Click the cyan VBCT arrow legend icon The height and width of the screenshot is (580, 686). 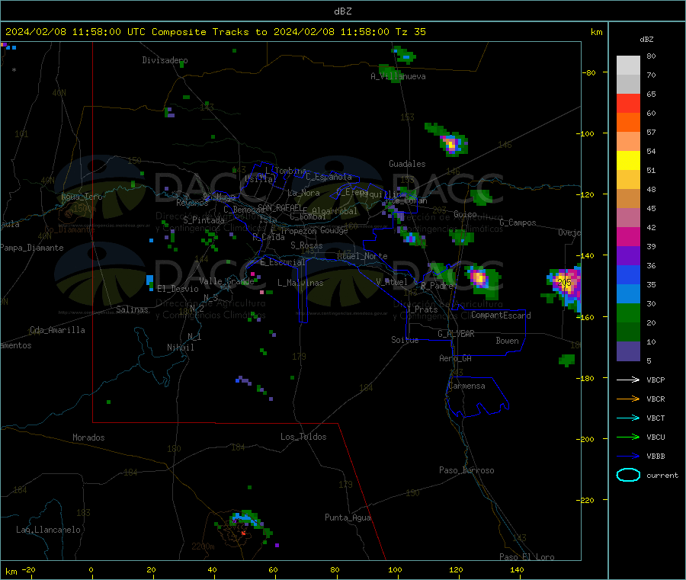coord(628,418)
